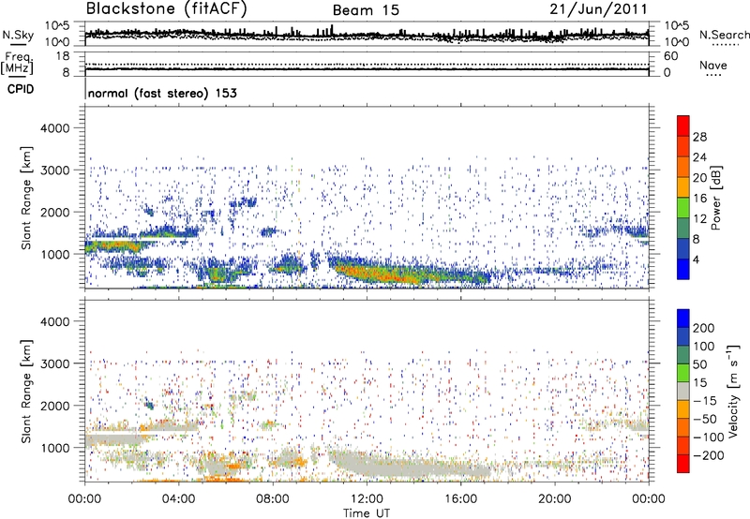Click the 4 label on the Power colorbar
Image resolution: width=750 pixels, height=519 pixels.
coord(697,259)
